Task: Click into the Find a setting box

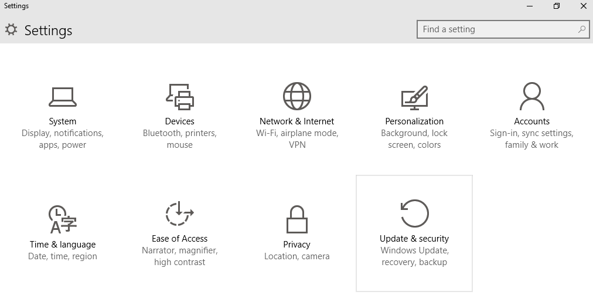Action: (x=503, y=29)
